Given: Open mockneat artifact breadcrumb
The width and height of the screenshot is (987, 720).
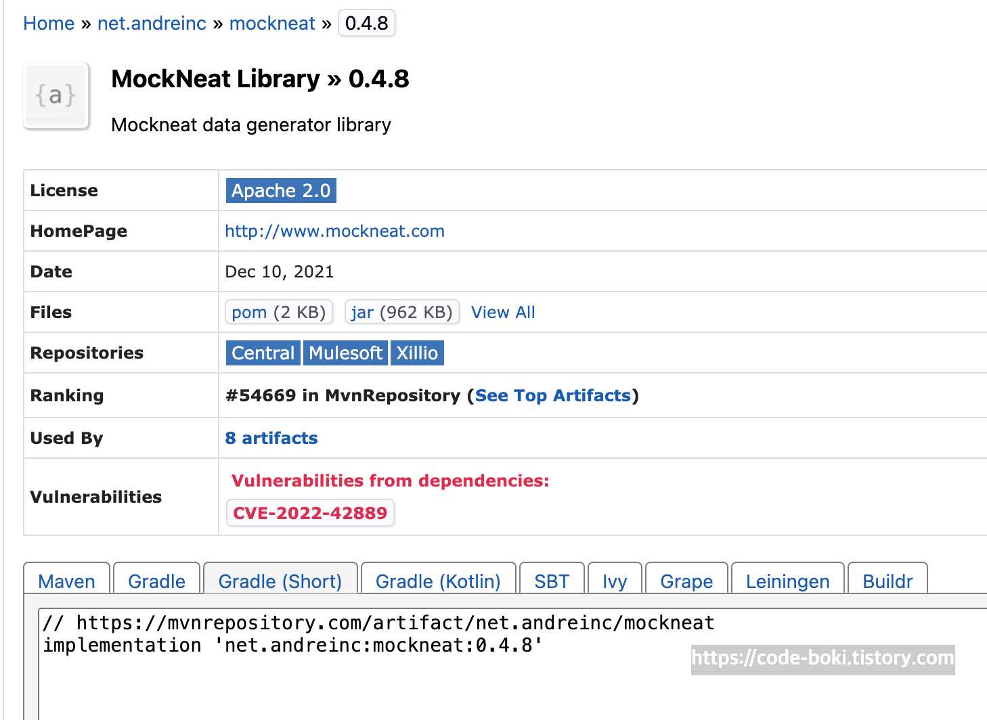Looking at the screenshot, I should [x=272, y=24].
